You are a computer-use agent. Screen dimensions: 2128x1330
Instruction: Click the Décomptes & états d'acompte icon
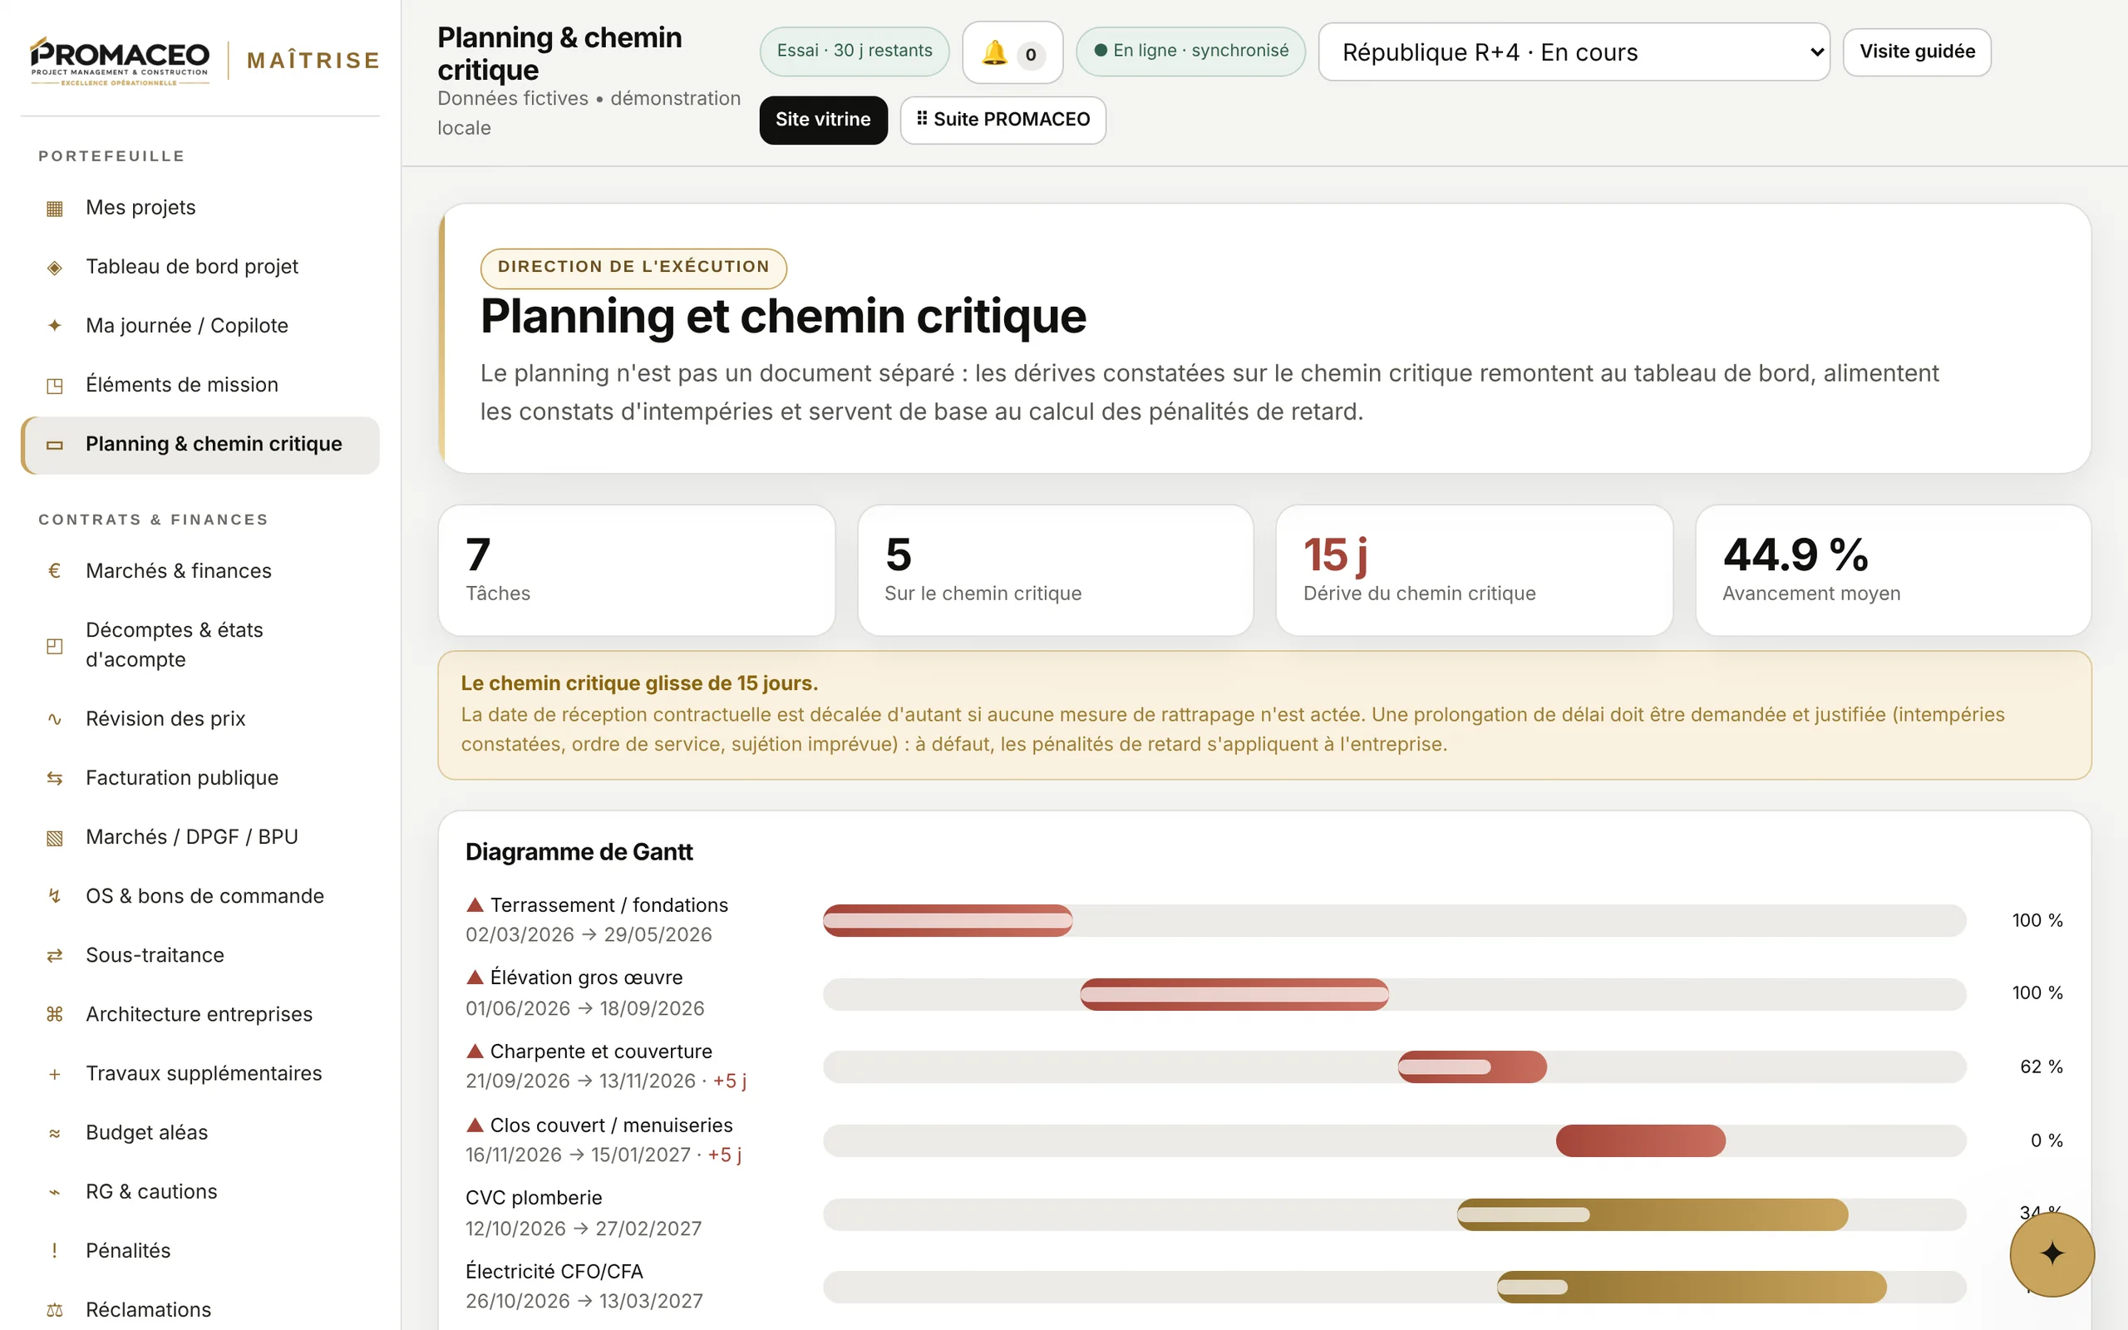[x=55, y=646]
